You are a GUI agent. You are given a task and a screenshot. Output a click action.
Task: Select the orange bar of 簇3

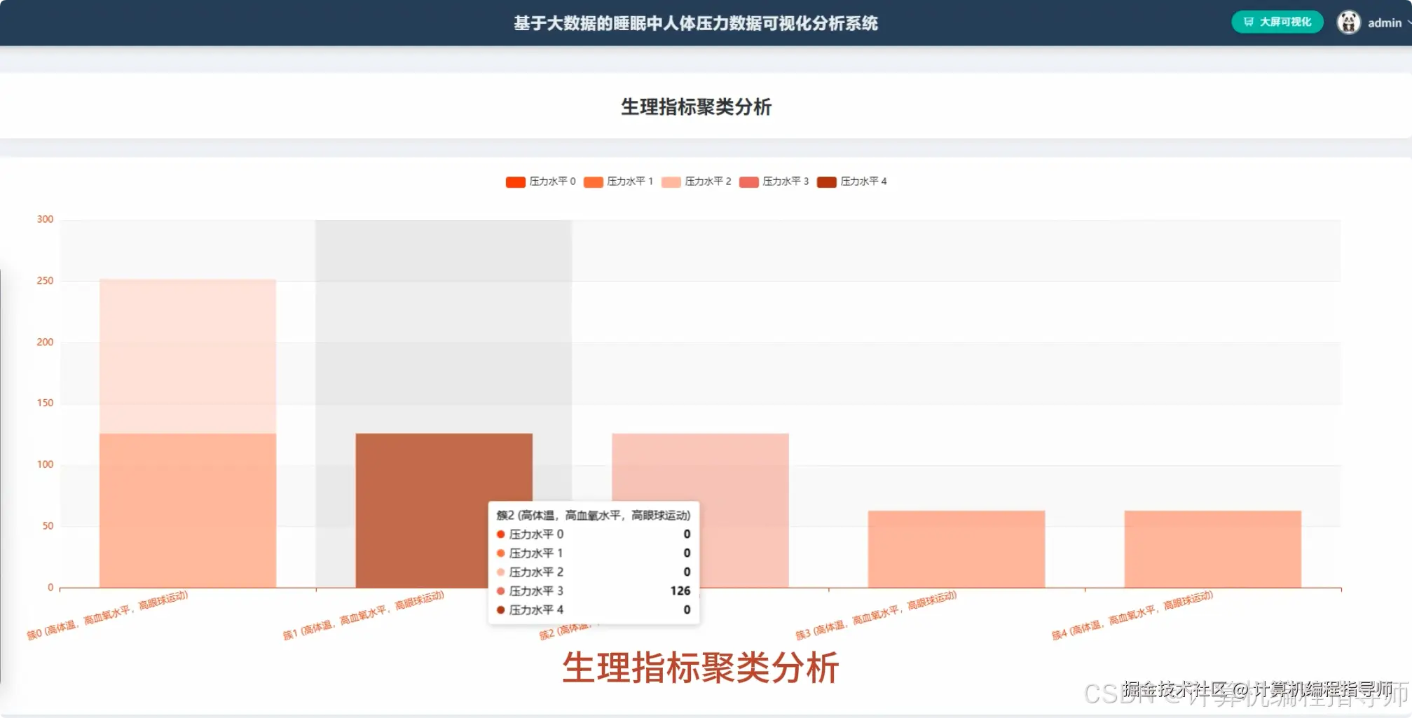[957, 548]
